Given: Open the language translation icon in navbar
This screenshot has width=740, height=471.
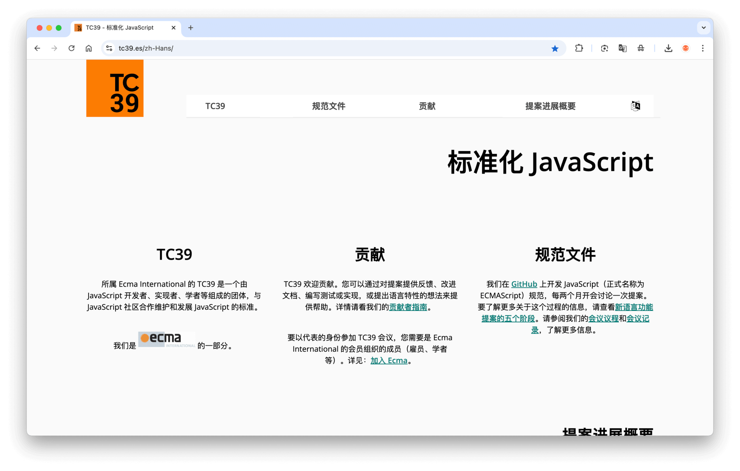Looking at the screenshot, I should click(635, 106).
